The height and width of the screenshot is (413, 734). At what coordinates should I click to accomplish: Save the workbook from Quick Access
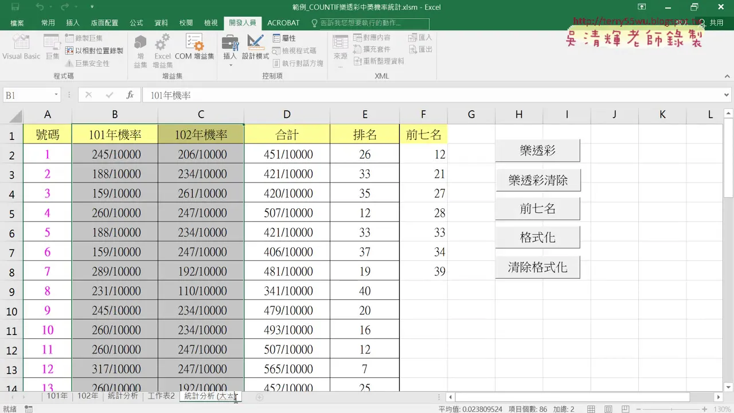coord(15,7)
